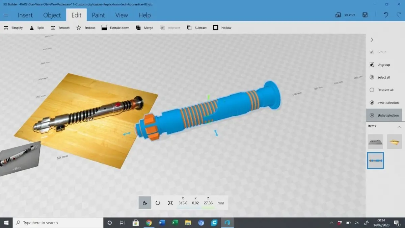
Task: Open the Windows Start menu
Action: click(x=6, y=223)
